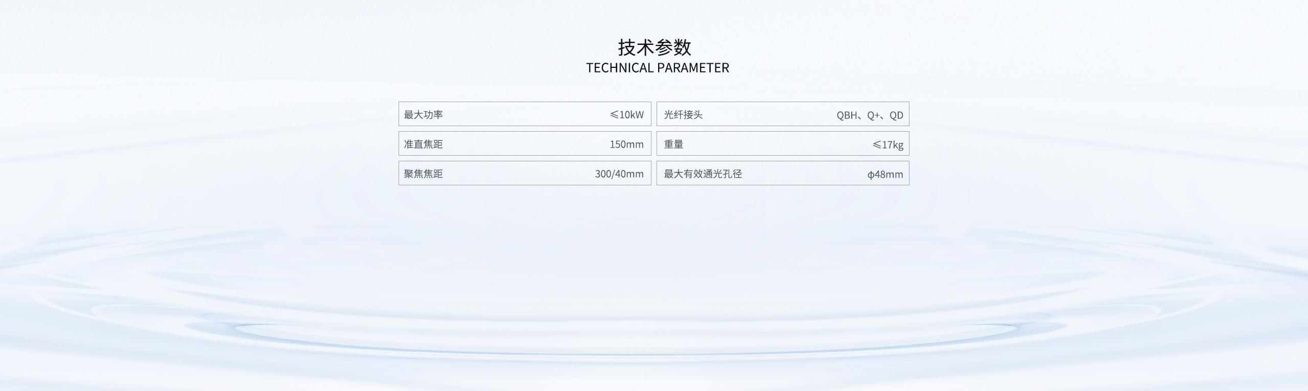Select the 准直焦距 label
The height and width of the screenshot is (391, 1308).
423,144
